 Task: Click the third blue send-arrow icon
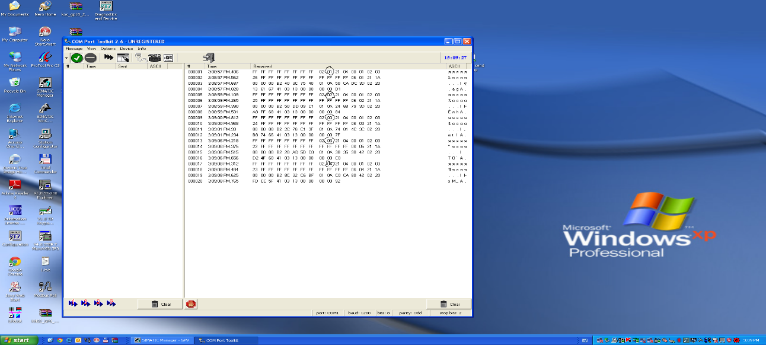click(98, 304)
